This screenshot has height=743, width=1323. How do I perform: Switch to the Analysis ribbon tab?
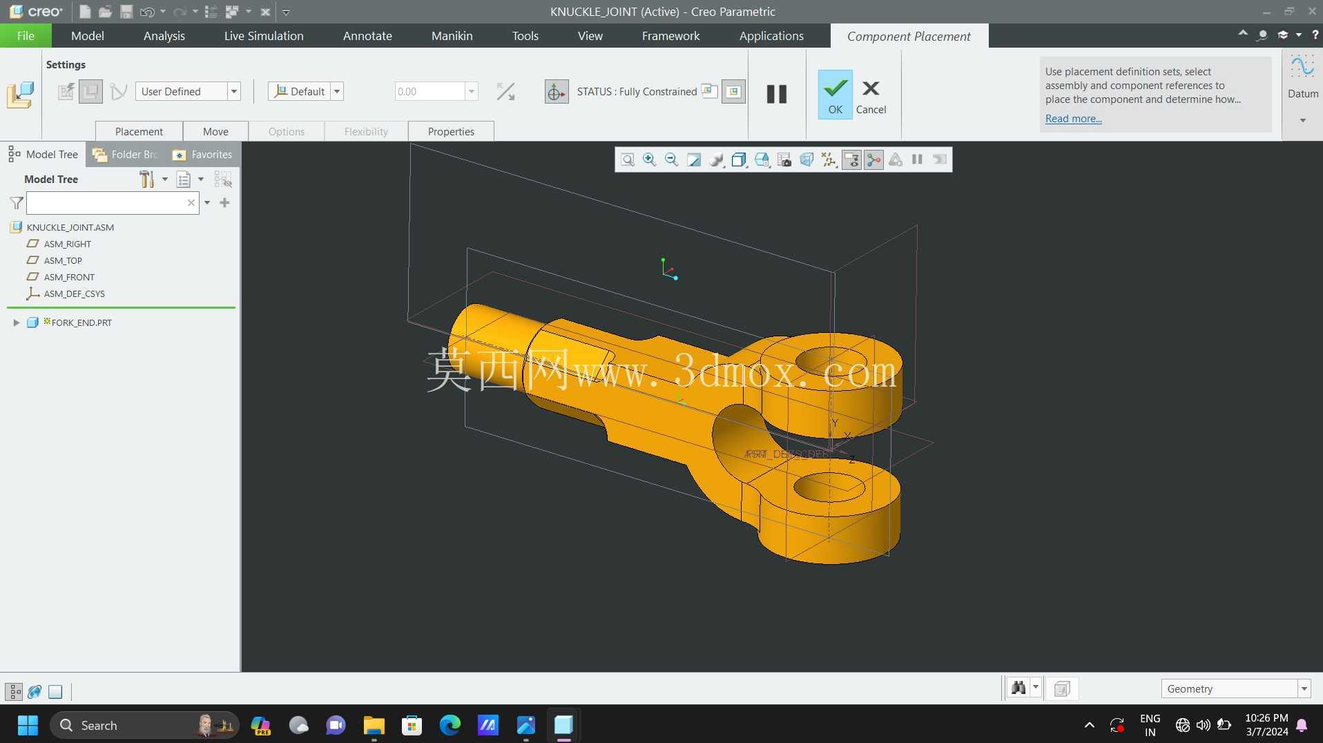coord(164,36)
